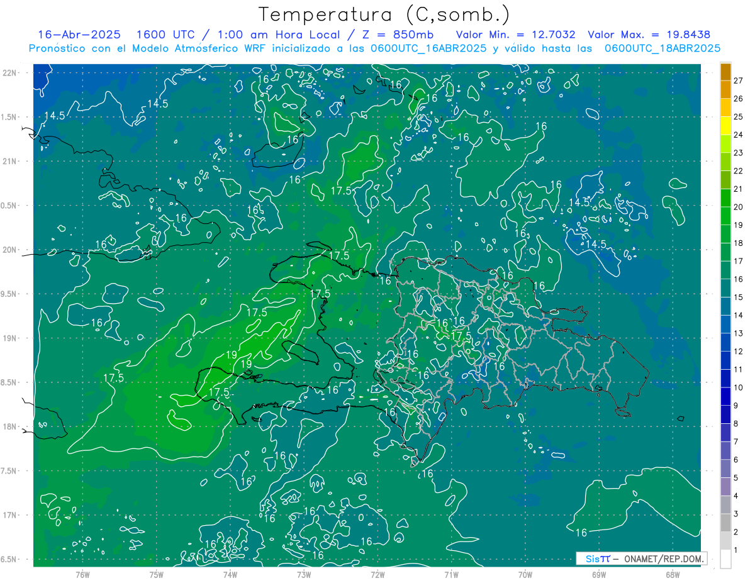The width and height of the screenshot is (755, 583).
Task: Click the longitude label "71W"
Action: pos(451,575)
